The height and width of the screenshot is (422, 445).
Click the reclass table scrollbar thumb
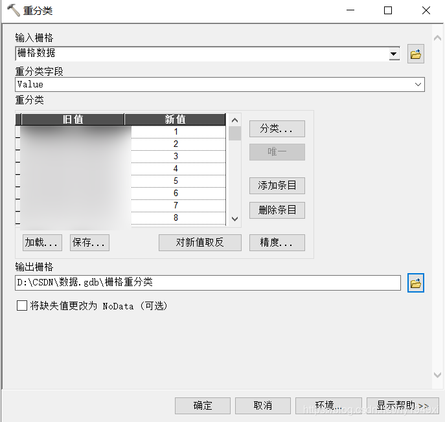coord(234,133)
